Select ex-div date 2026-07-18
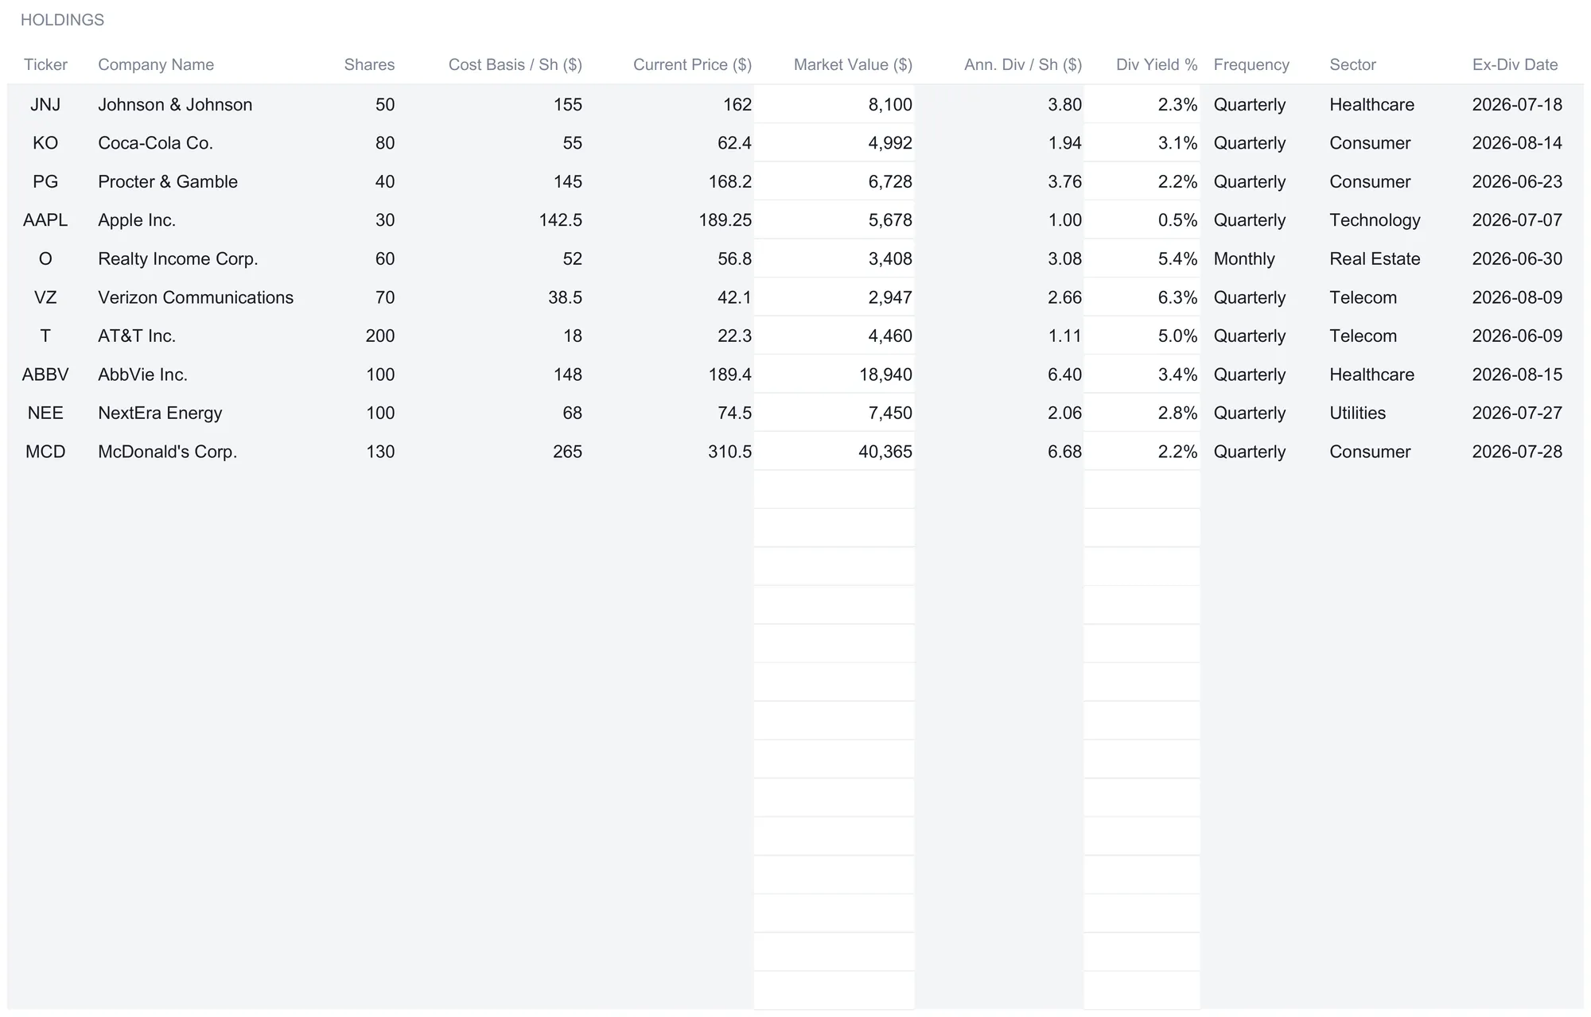This screenshot has height=1017, width=1591. (1517, 104)
